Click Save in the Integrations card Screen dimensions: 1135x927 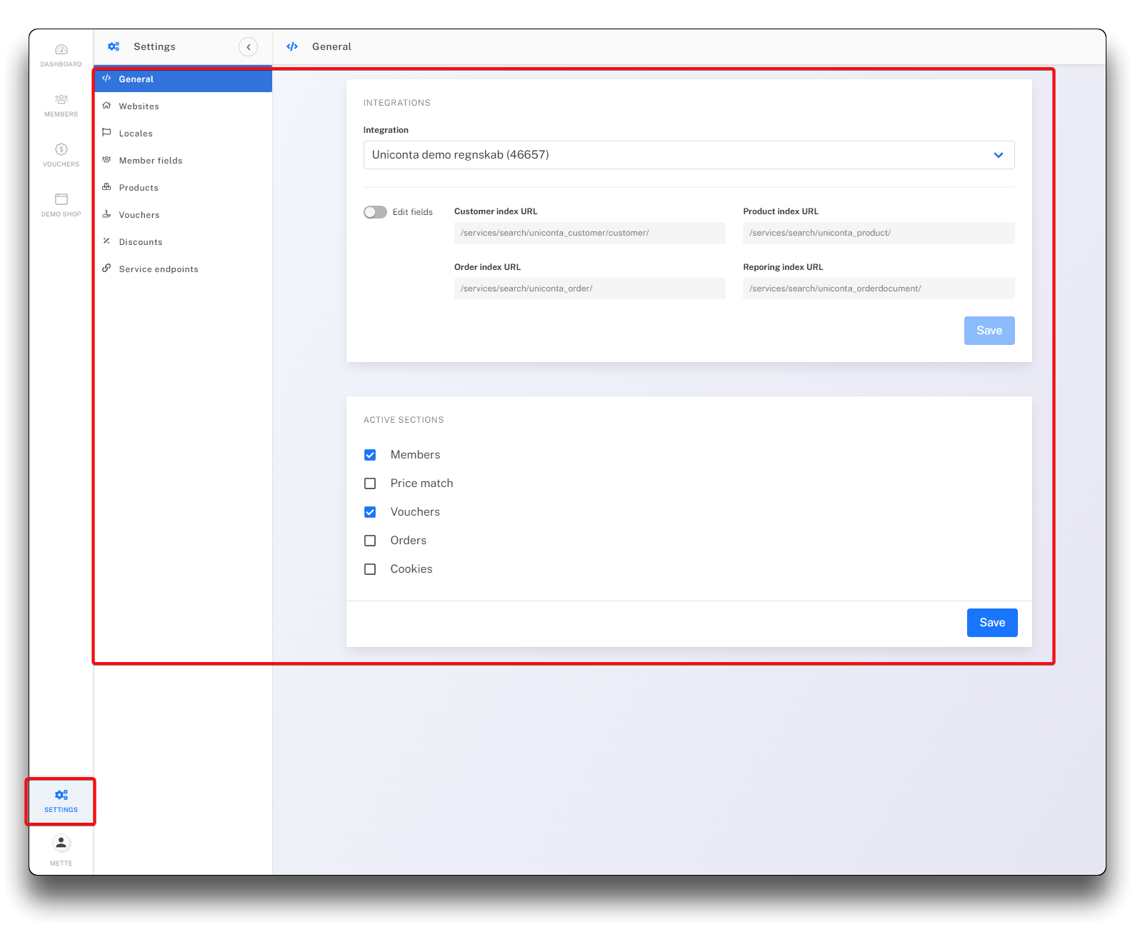pyautogui.click(x=989, y=331)
